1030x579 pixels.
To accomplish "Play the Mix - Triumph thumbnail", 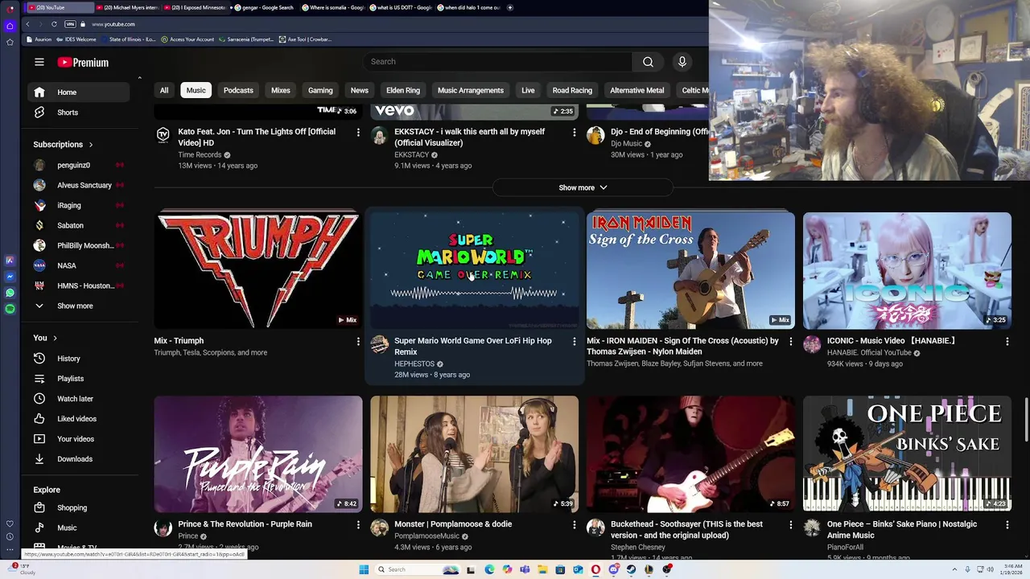I will (258, 270).
